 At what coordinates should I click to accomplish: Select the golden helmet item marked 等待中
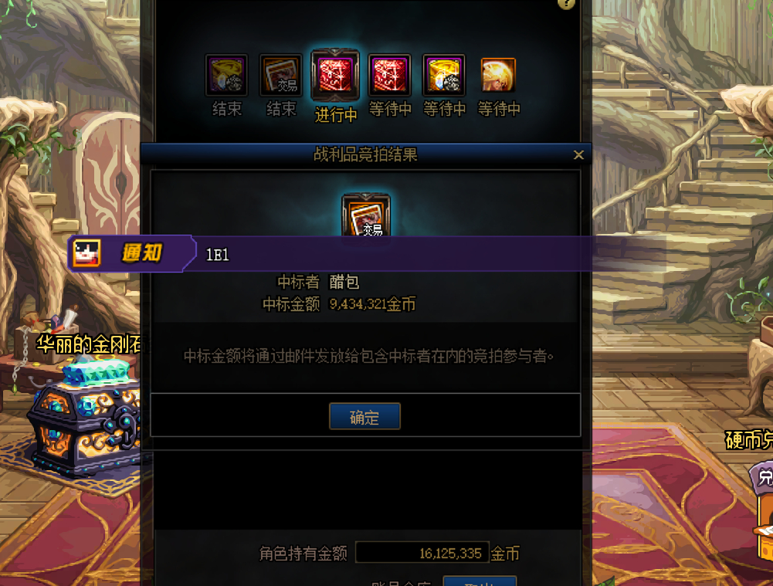click(498, 75)
